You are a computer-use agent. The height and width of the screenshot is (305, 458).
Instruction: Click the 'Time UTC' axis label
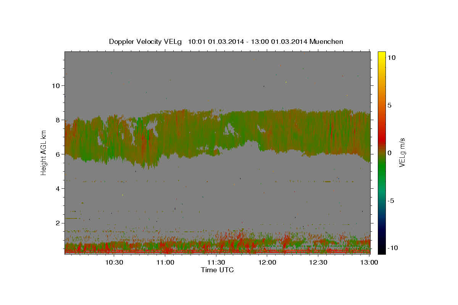pos(217,270)
